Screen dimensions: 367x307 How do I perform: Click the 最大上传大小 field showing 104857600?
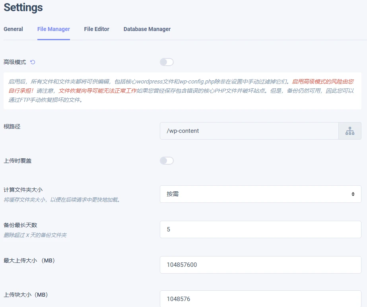point(260,264)
